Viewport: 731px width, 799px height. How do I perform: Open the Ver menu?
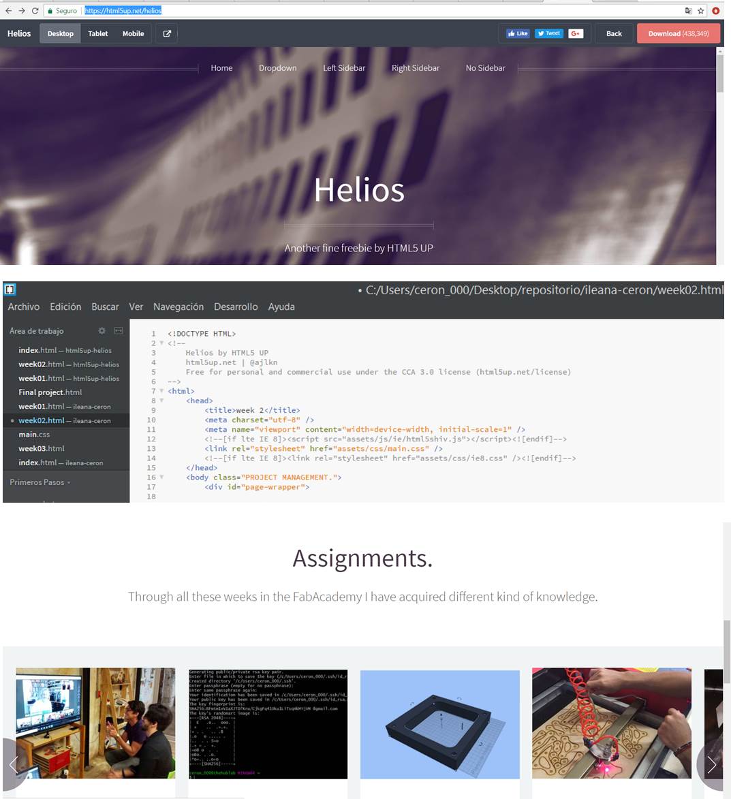tap(136, 307)
